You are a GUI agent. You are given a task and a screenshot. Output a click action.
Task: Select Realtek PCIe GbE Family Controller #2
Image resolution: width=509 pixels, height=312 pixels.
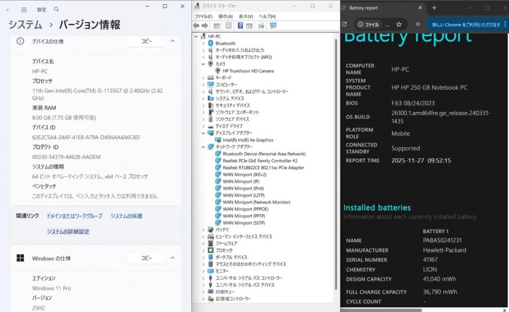[x=260, y=161]
